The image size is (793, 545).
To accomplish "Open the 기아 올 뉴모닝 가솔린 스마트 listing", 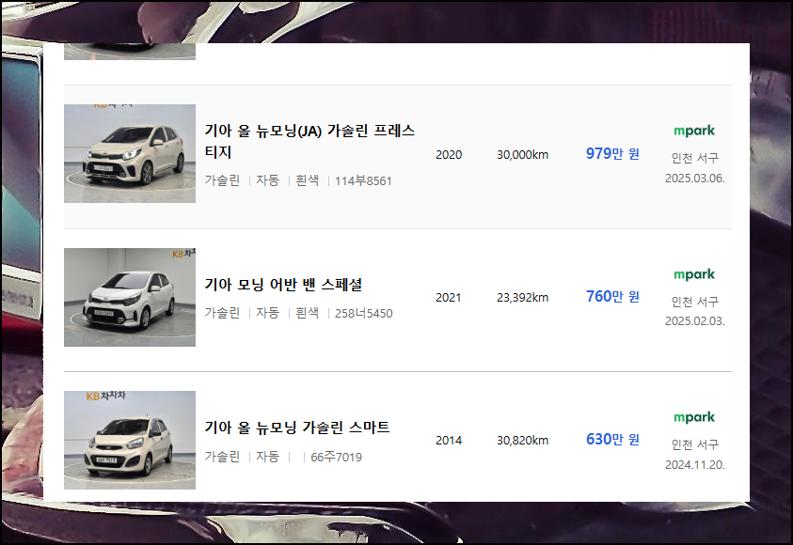I will (x=297, y=428).
